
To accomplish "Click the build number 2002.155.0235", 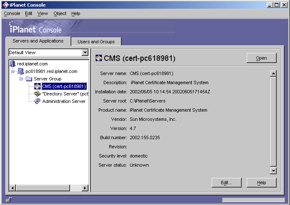I will 145,137.
